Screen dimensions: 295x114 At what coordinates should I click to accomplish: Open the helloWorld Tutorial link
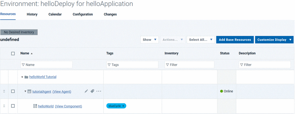pos(43,77)
